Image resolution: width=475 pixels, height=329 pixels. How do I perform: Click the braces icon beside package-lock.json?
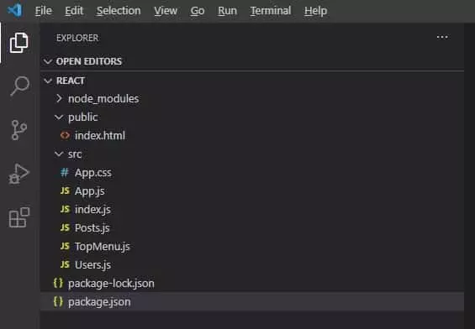(x=58, y=283)
